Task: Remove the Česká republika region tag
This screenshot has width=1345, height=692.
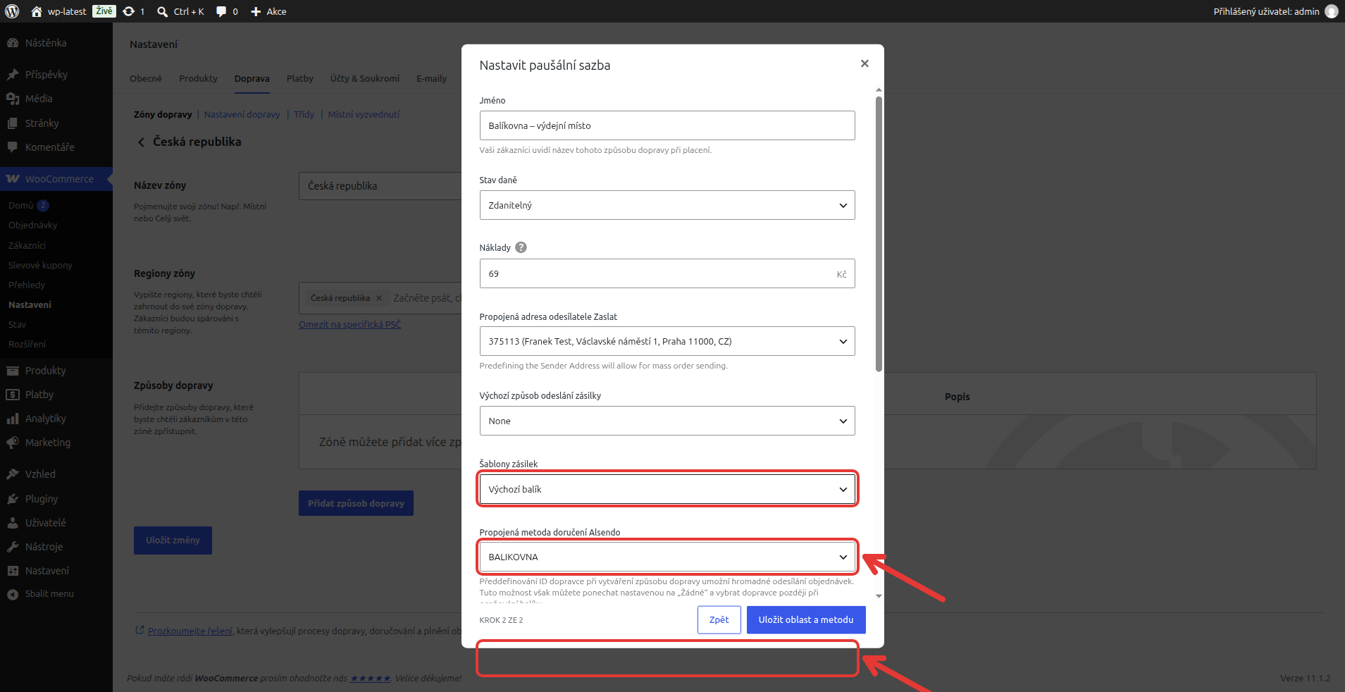Action: [379, 298]
